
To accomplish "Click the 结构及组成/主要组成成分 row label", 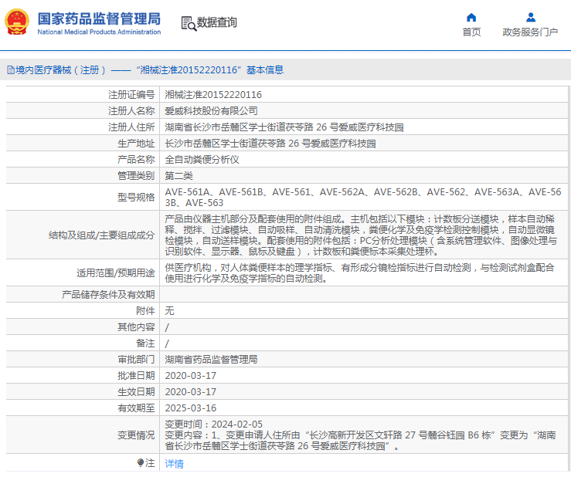I will [101, 235].
